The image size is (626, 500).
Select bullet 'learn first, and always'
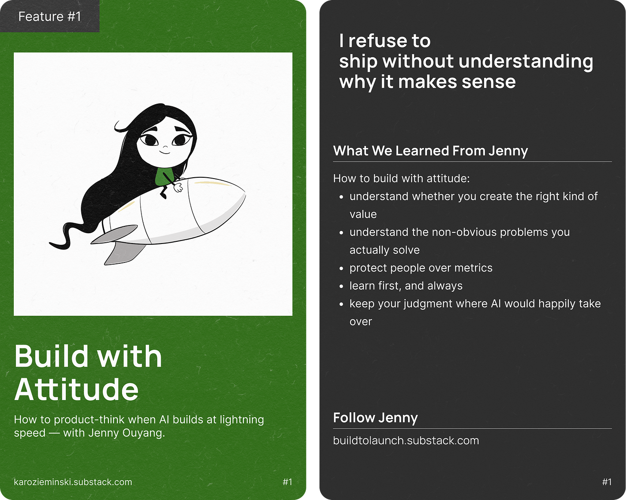[x=406, y=285]
